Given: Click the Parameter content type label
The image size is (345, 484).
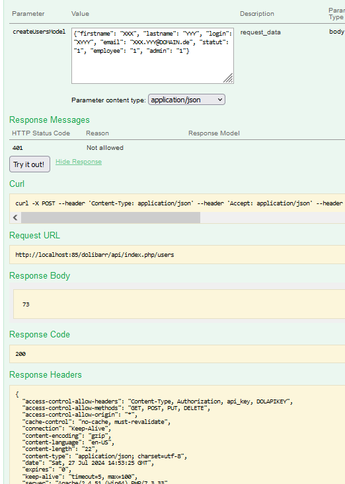Looking at the screenshot, I should click(108, 100).
